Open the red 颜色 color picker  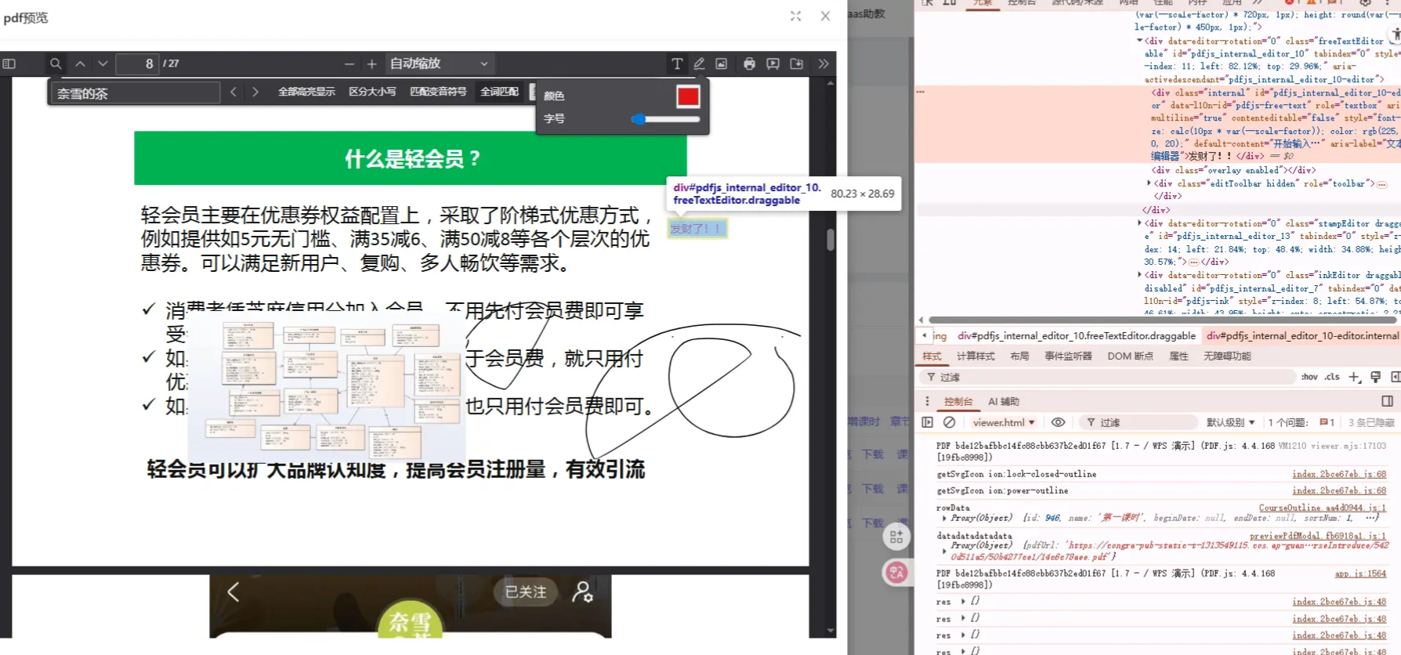click(x=688, y=96)
